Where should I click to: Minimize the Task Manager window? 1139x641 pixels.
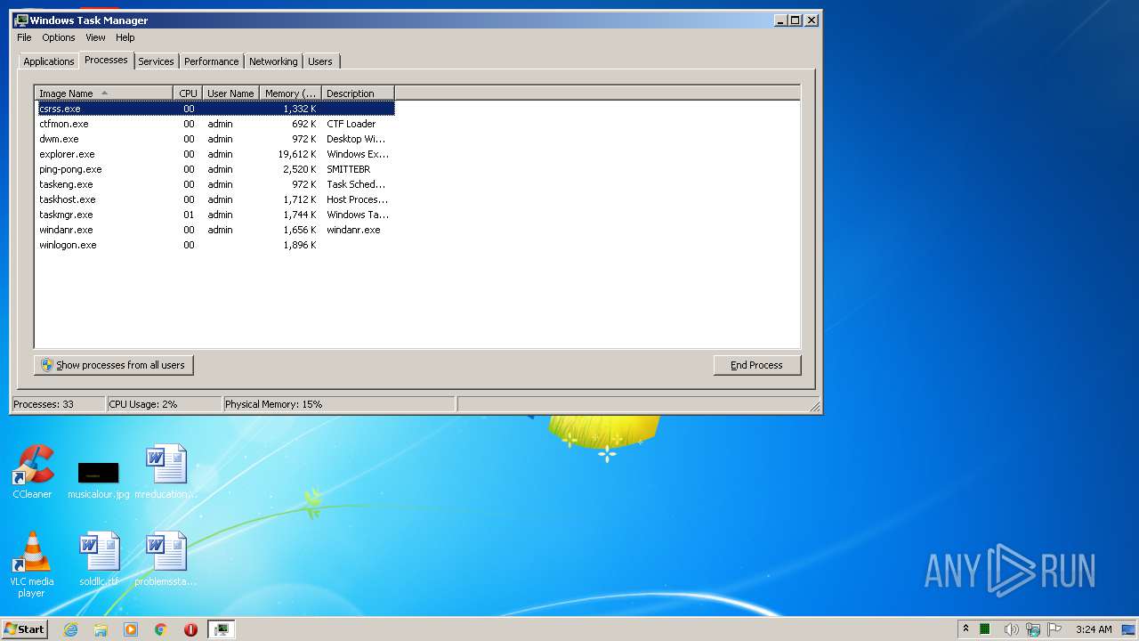pos(780,20)
